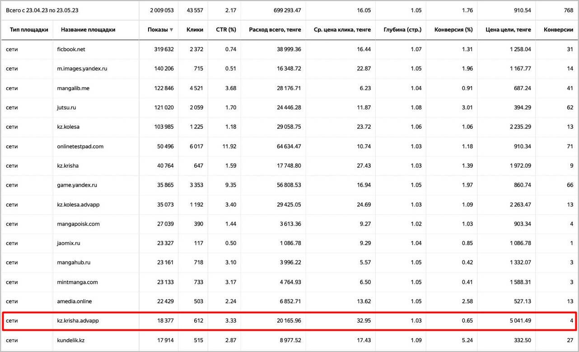Click conversion rate 0.42 for mangahub.ru

pos(468,263)
